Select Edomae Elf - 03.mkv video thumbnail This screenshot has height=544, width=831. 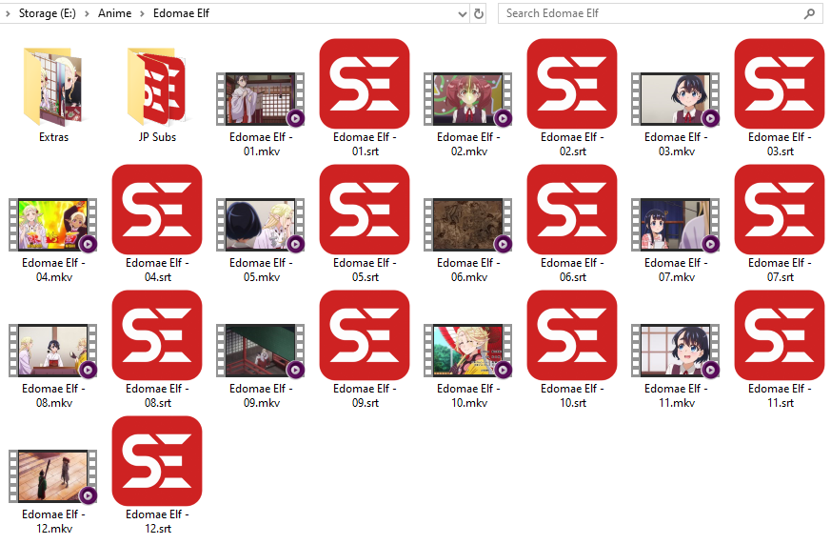(676, 99)
